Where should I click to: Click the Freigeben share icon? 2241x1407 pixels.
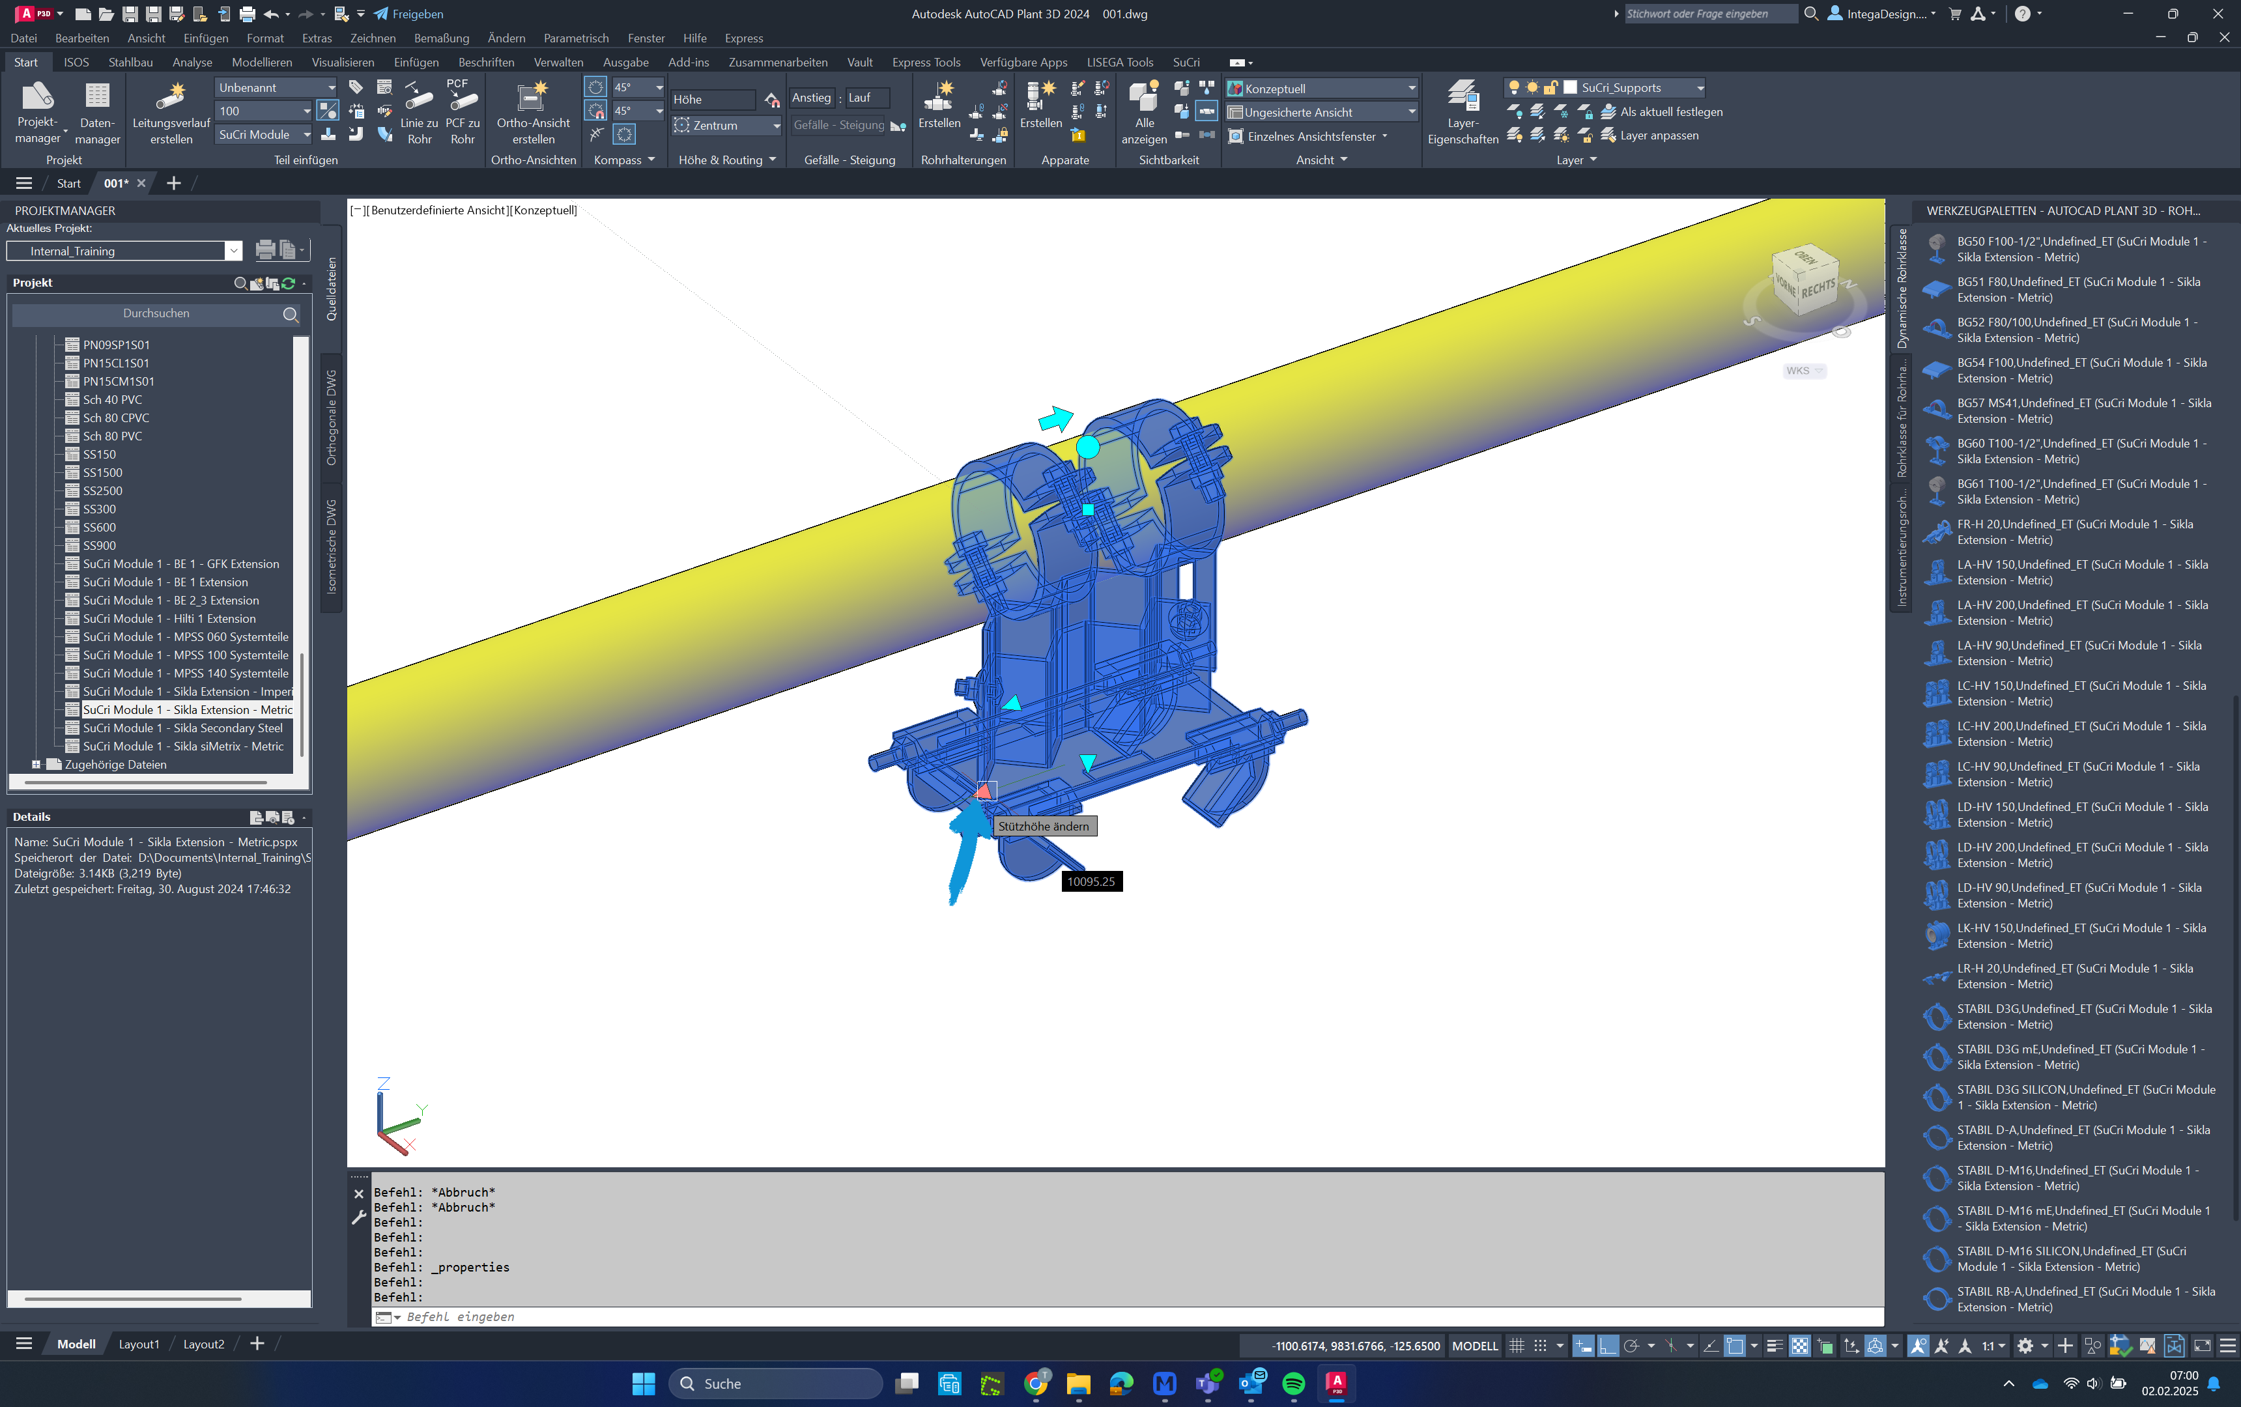pos(380,14)
